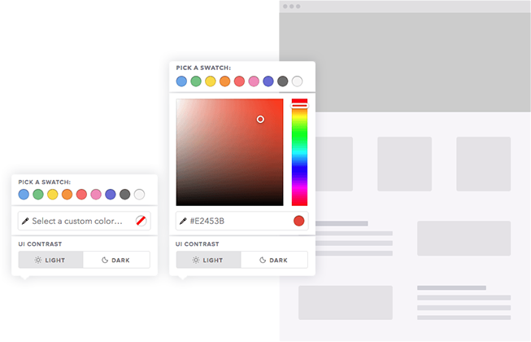Click the sun icon on right panel's Light button

point(195,260)
